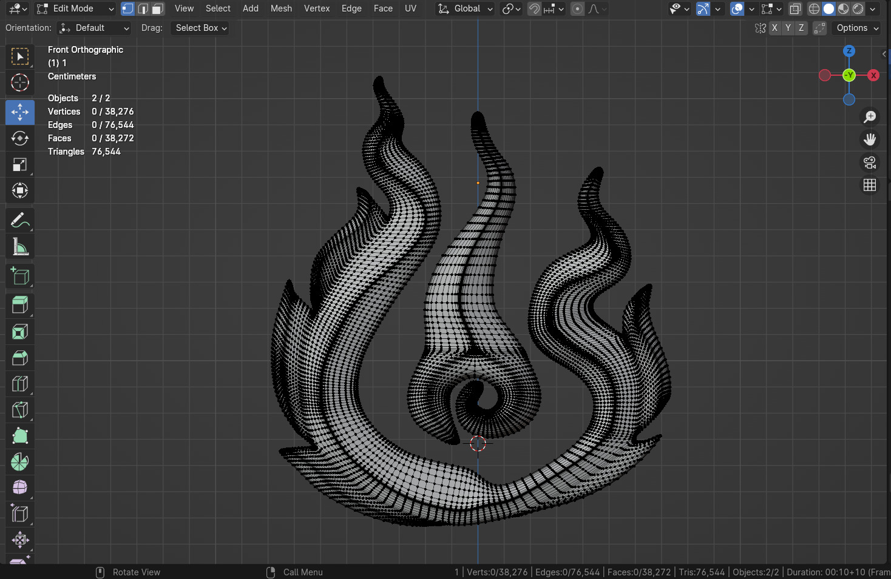Select the Shrink/Fatten tool
891x579 pixels.
[20, 540]
